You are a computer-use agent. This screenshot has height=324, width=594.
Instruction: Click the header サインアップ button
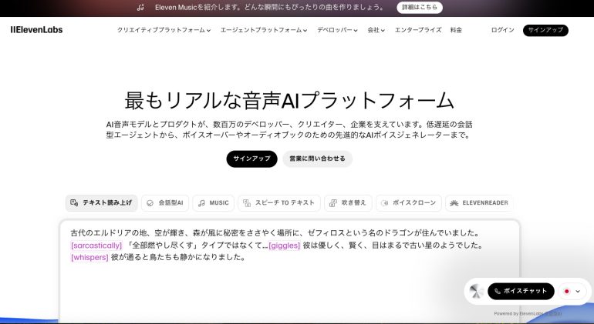(x=545, y=30)
